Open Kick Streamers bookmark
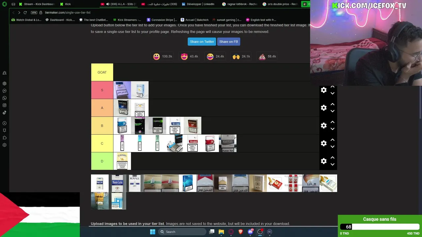 pyautogui.click(x=127, y=20)
